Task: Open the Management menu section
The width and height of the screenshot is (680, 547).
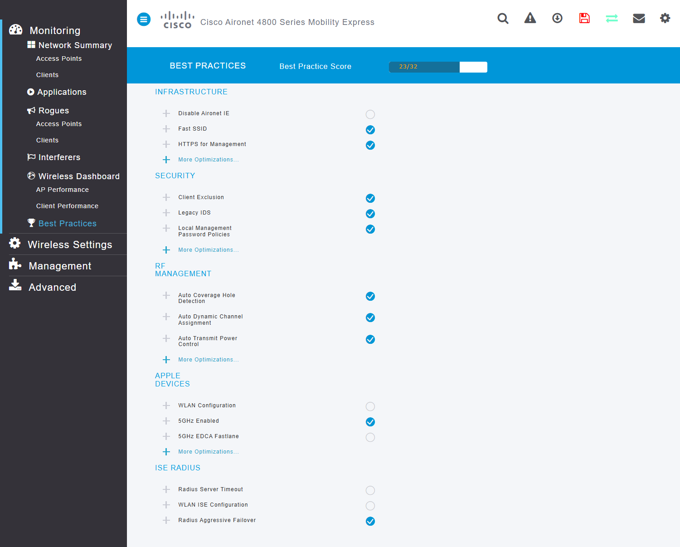Action: [x=60, y=266]
